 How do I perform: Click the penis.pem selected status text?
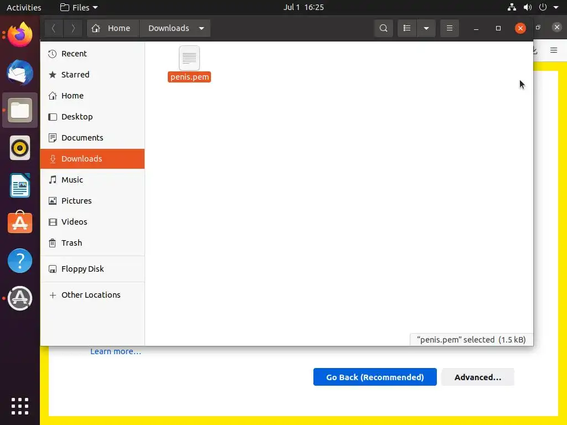pos(471,340)
